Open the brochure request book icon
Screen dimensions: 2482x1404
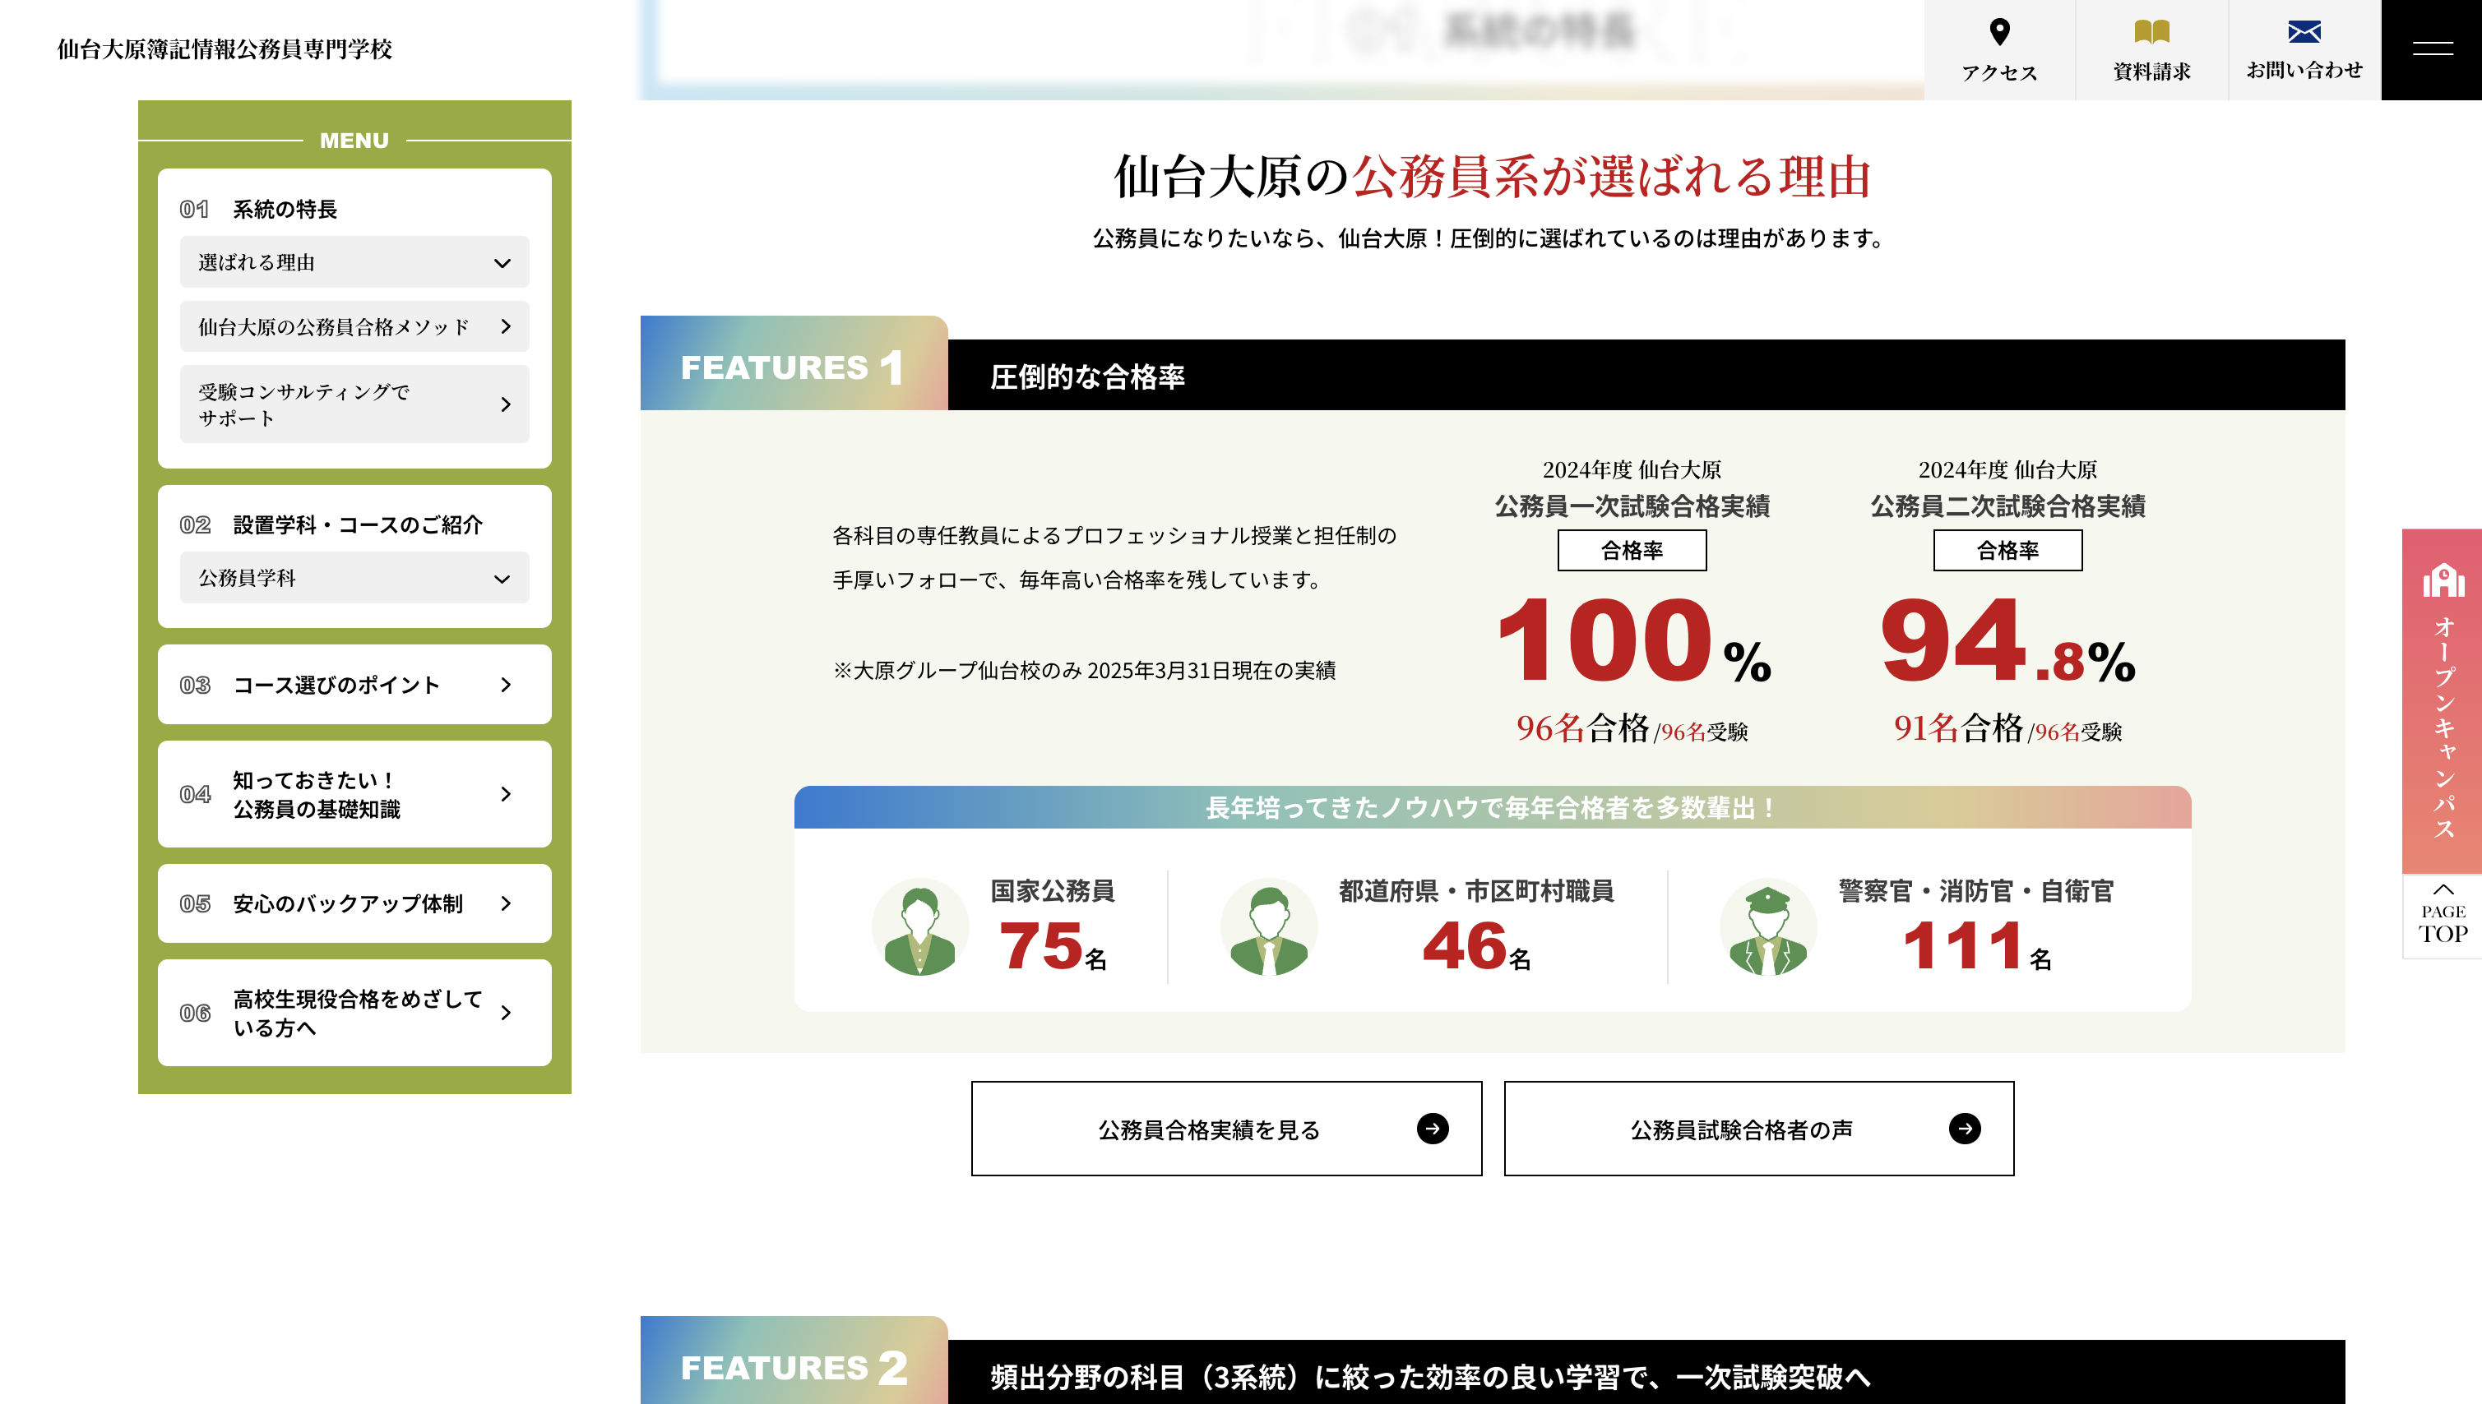[x=2151, y=32]
